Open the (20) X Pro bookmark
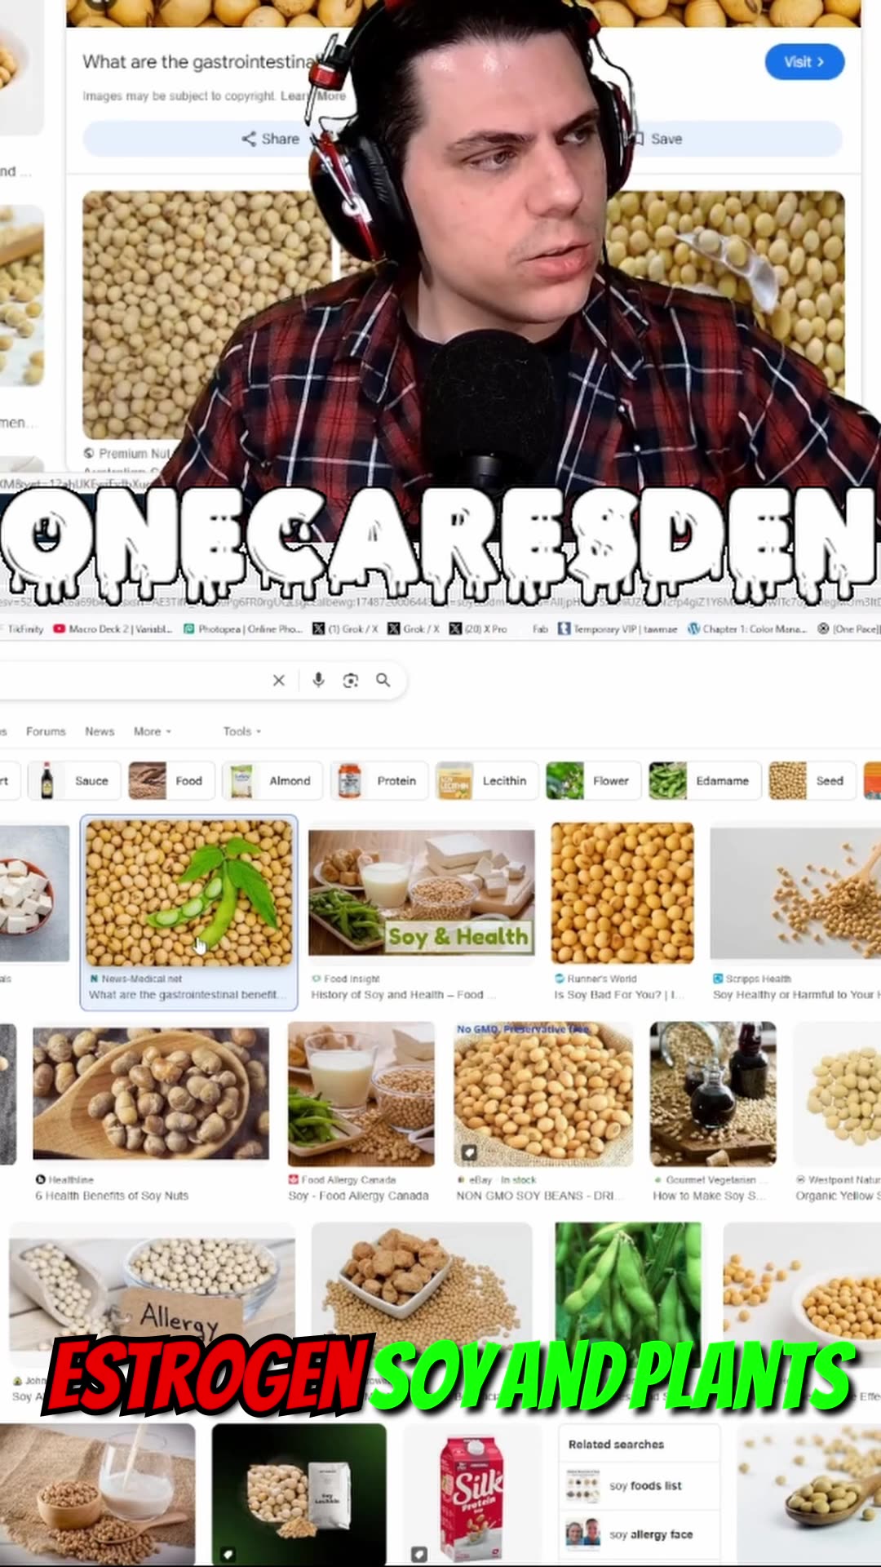881x1567 pixels. pos(478,628)
